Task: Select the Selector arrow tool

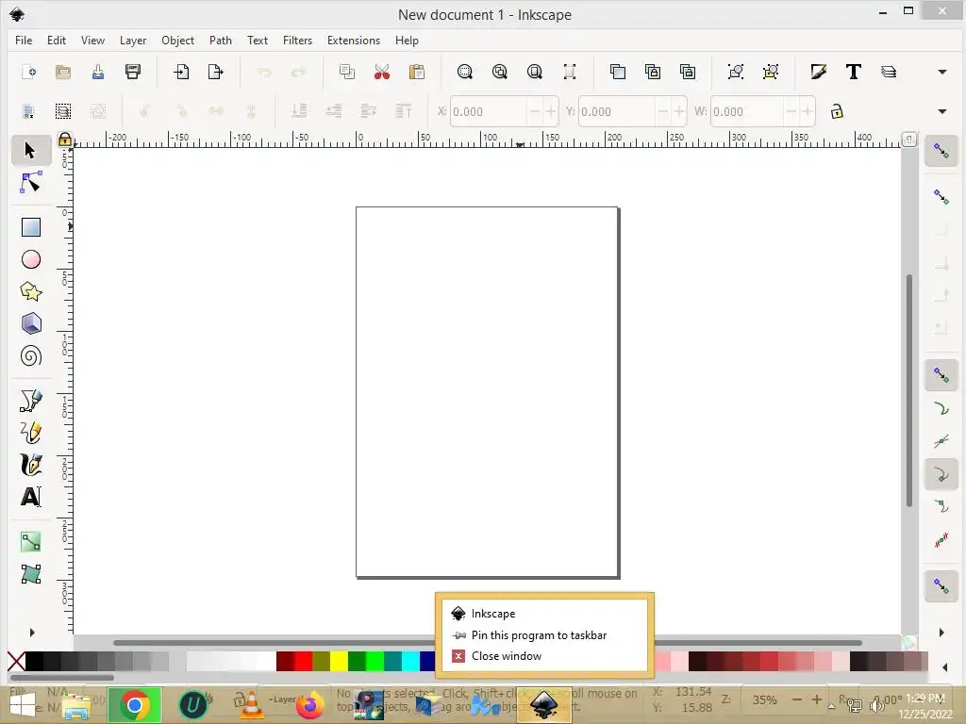Action: coord(31,150)
